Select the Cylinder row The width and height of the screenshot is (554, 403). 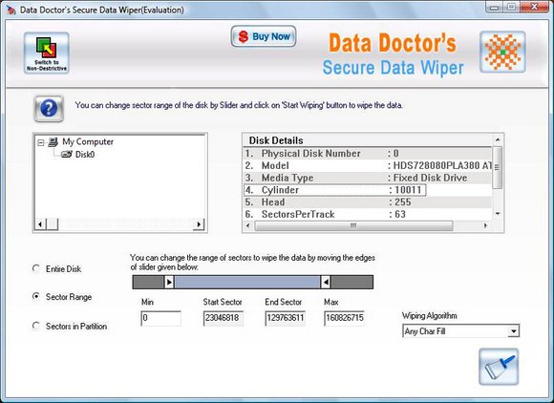368,190
